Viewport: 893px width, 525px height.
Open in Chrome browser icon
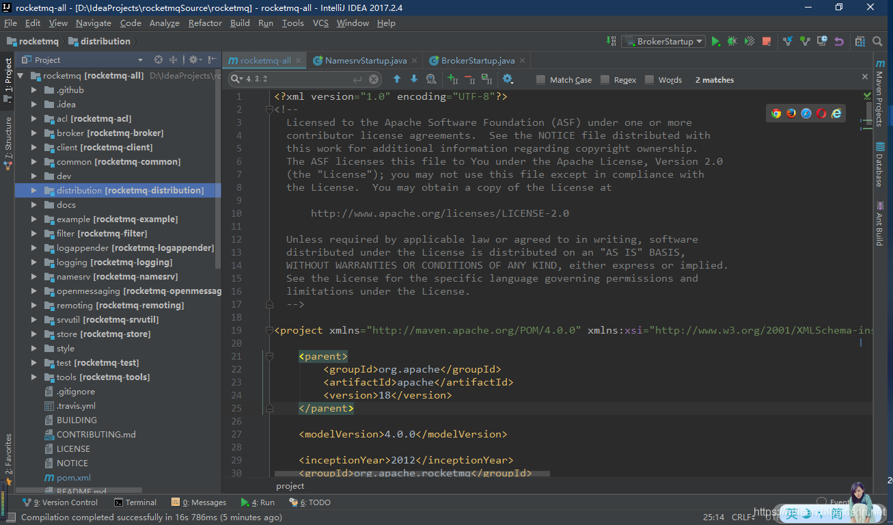point(776,113)
